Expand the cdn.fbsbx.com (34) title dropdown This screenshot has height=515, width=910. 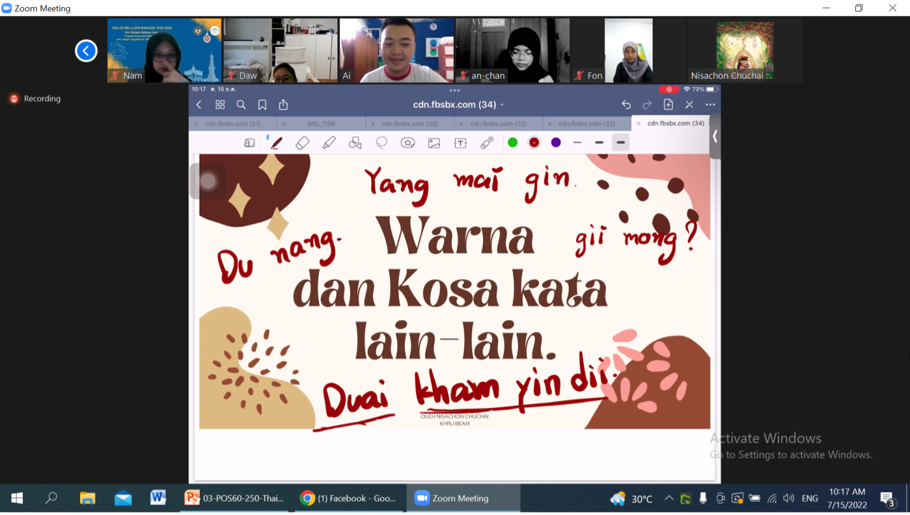pos(503,104)
